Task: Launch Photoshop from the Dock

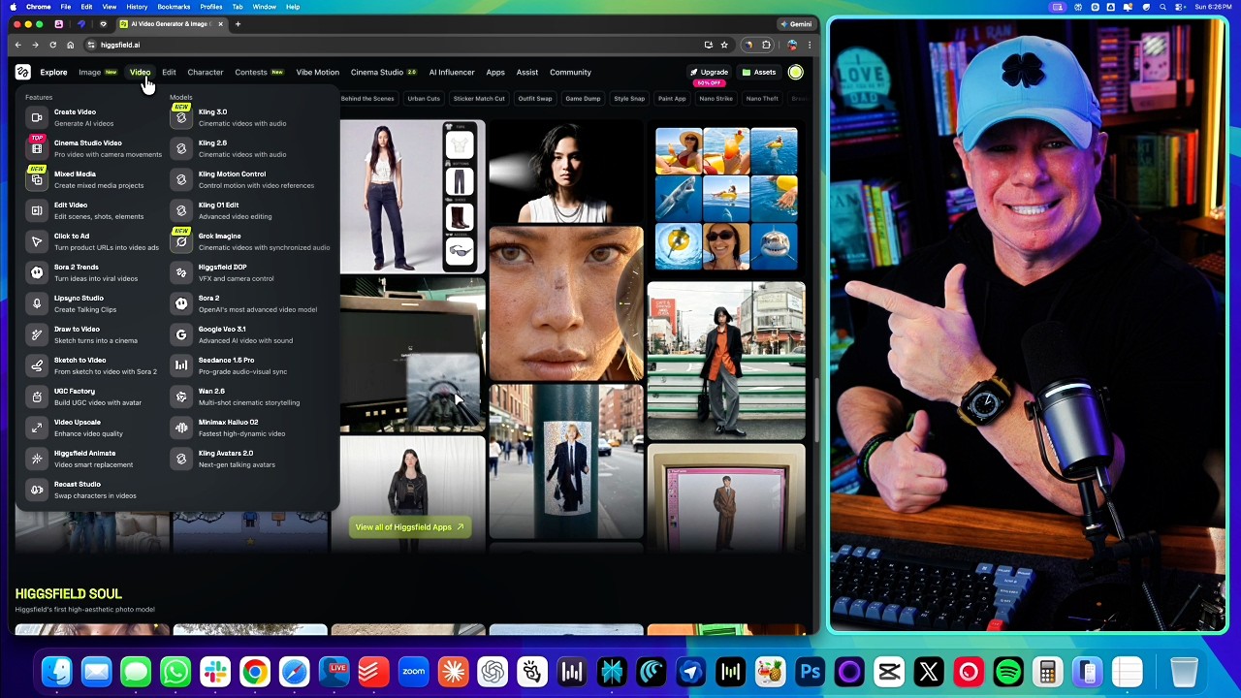Action: 810,671
